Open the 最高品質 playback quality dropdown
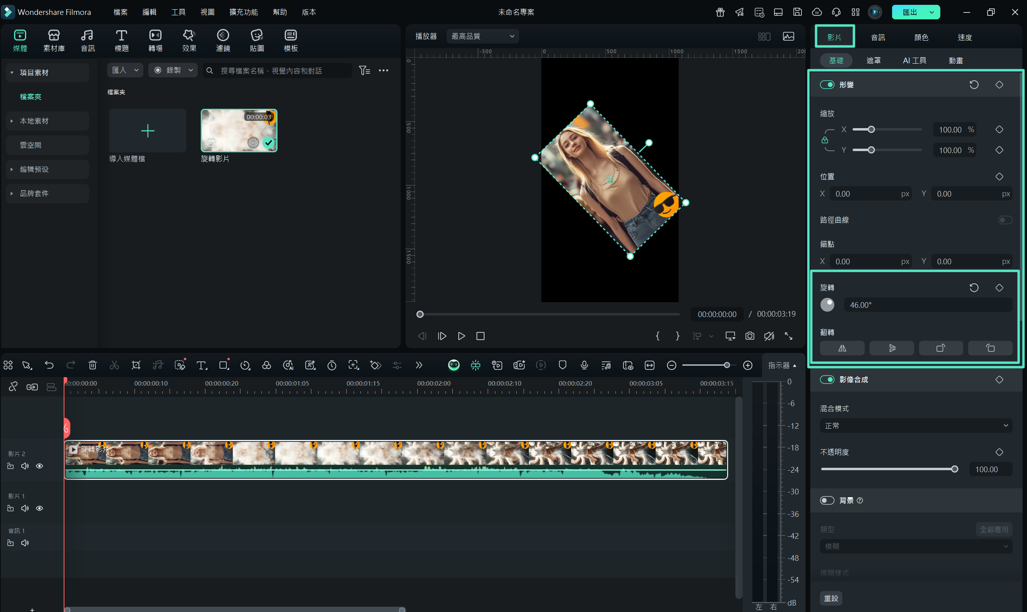Screen dimensions: 1027x612 point(482,36)
